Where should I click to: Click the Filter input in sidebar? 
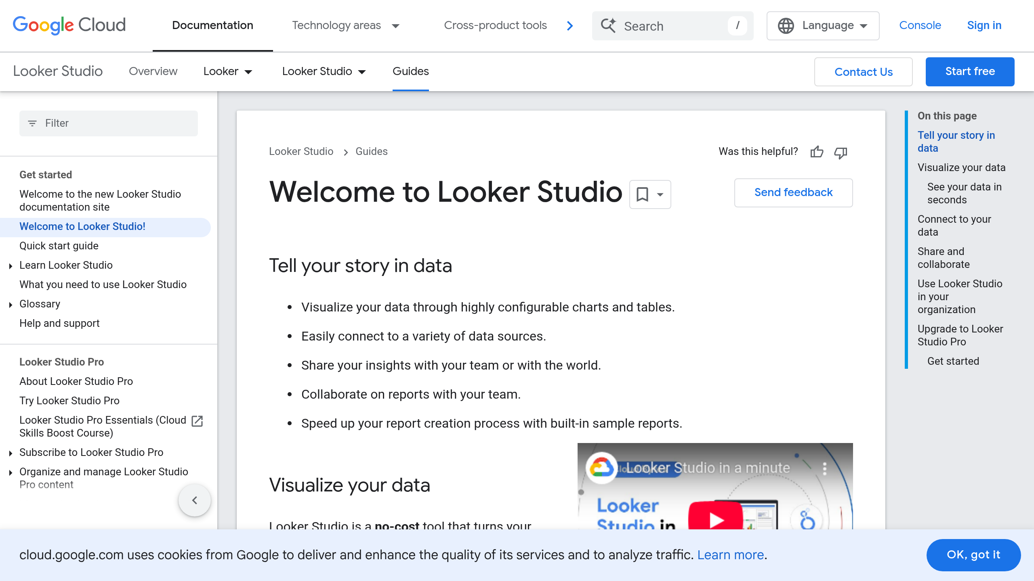tap(109, 123)
